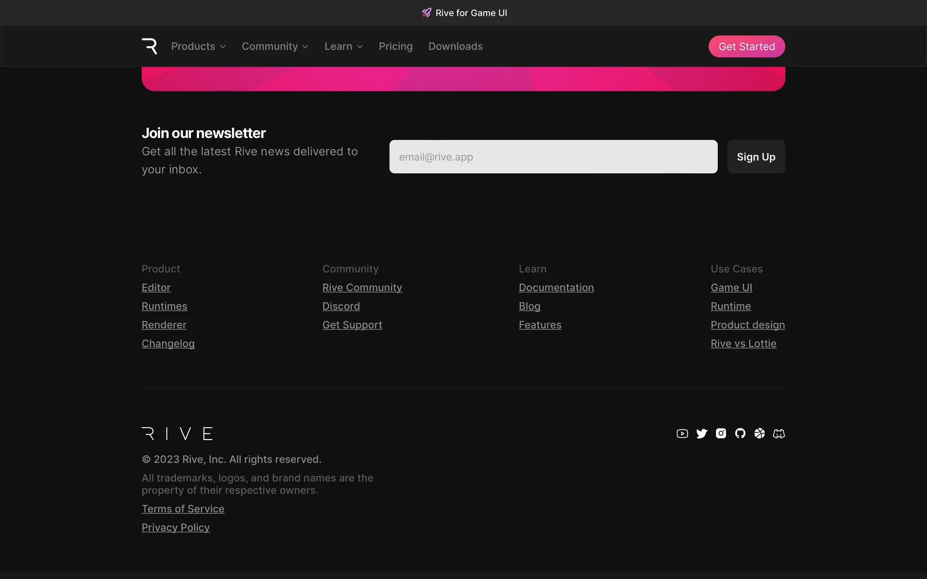This screenshot has width=927, height=579.
Task: Click the rocket icon in top banner
Action: pyautogui.click(x=426, y=13)
